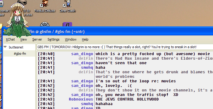213x109 pixels.
Task: Click san_dingo nickname at 20:40 message
Action: (82, 54)
